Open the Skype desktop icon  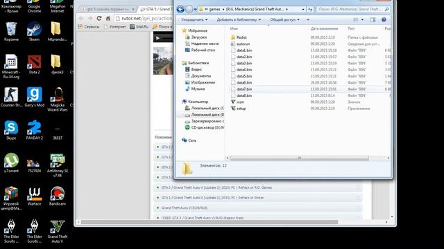click(x=11, y=130)
